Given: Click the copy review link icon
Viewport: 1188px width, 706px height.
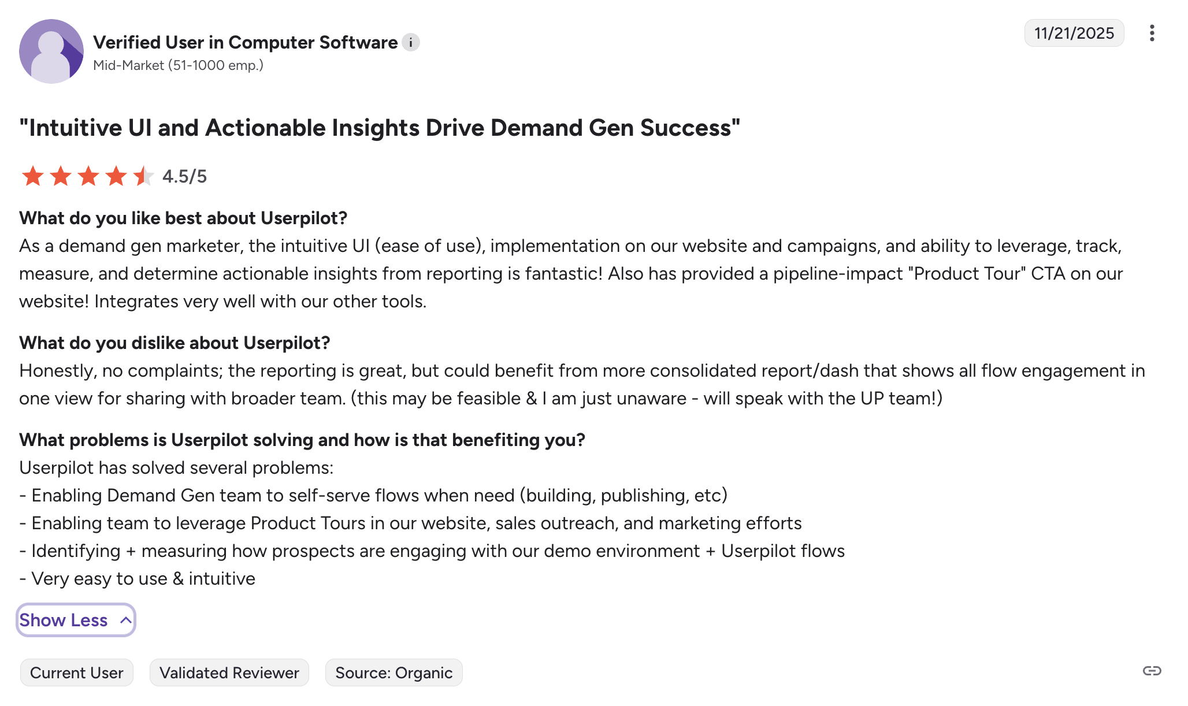Looking at the screenshot, I should point(1152,671).
